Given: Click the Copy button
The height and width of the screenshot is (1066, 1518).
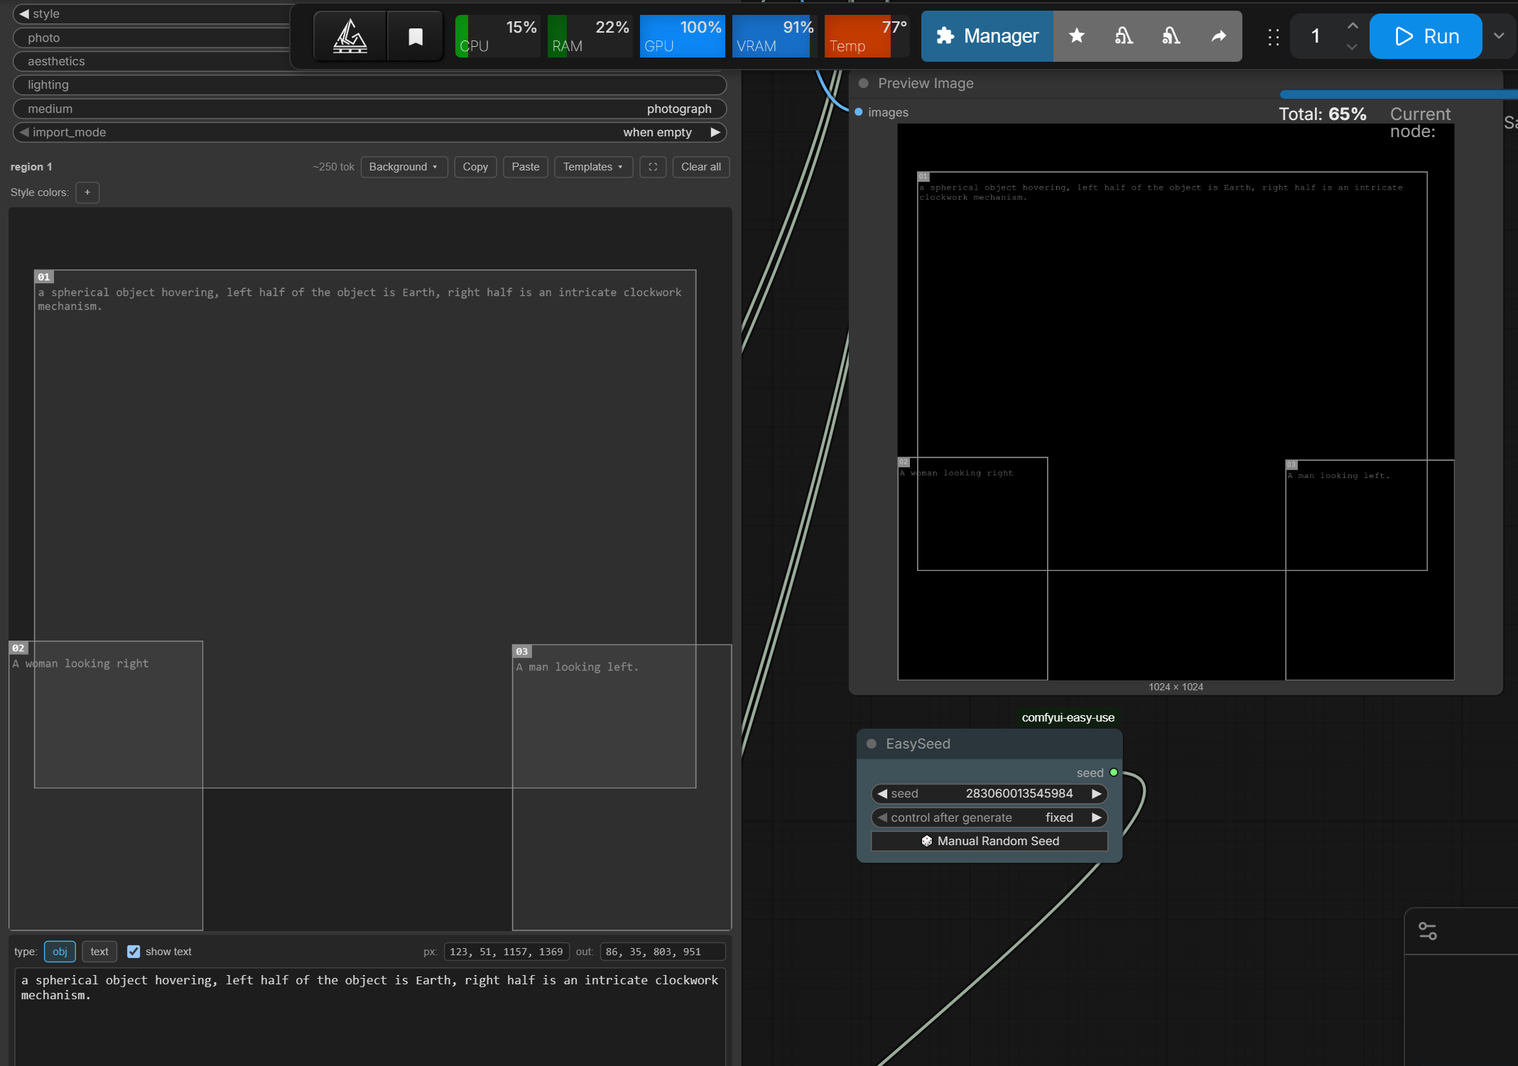Looking at the screenshot, I should [475, 167].
